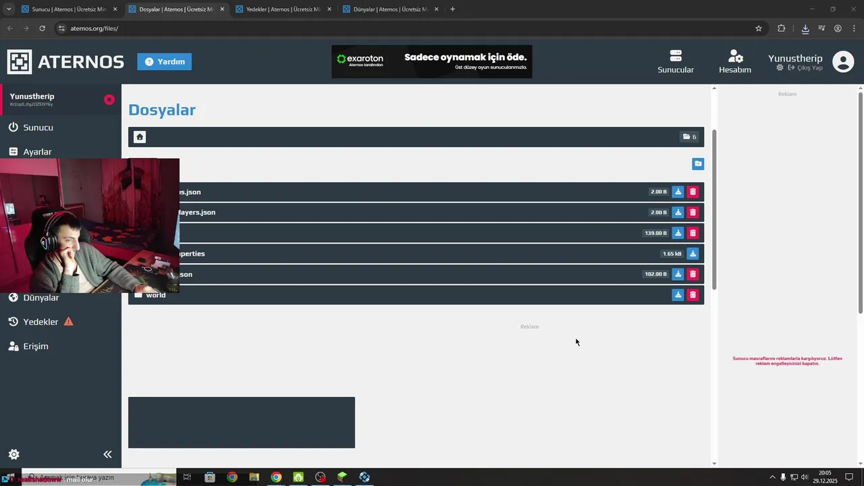Open the exaroton advertisement banner
This screenshot has width=864, height=486.
432,61
